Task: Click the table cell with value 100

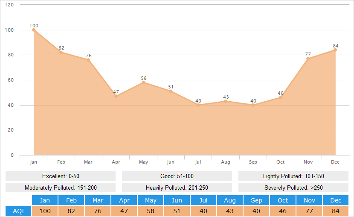Action: point(45,211)
